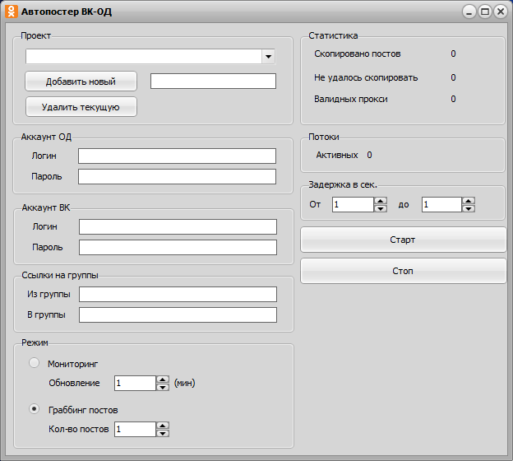Image resolution: width=513 pixels, height=461 pixels.
Task: Click the Из группы link field
Action: [178, 294]
